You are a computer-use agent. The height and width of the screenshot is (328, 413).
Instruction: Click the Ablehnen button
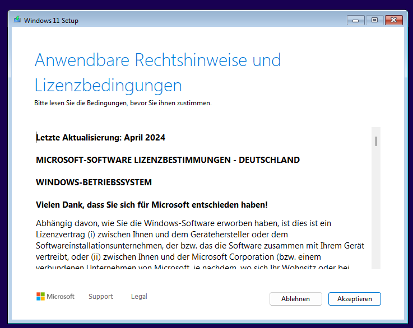295,299
